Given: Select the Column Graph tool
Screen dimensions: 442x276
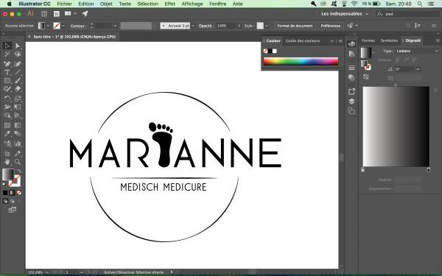Looking at the screenshot, I should tap(18, 144).
